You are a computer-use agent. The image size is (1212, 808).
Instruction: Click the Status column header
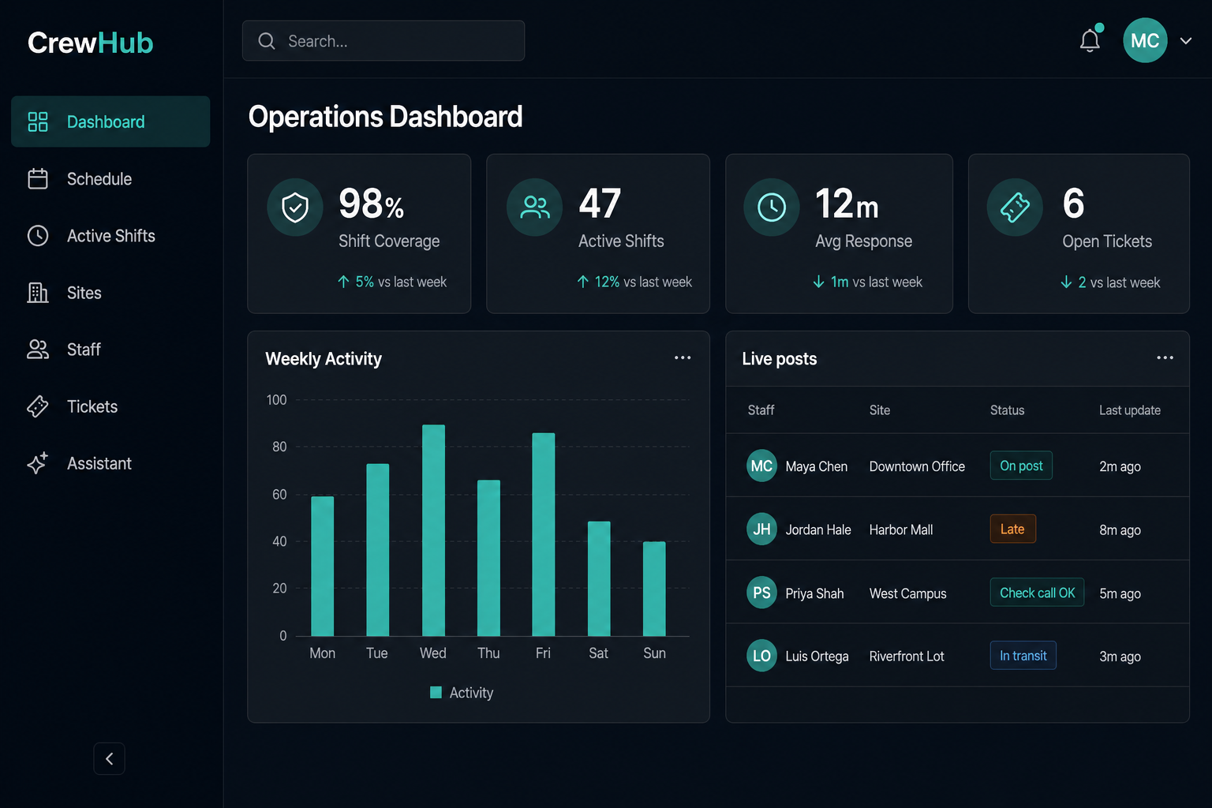(1008, 410)
